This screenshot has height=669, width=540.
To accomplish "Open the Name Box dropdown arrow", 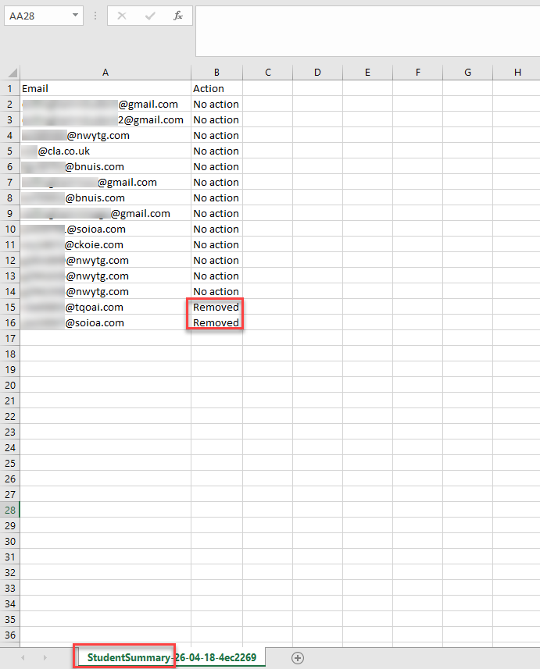I will click(x=75, y=16).
